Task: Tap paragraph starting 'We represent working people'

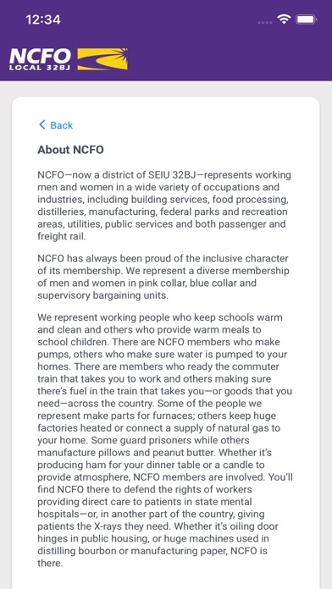Action: (x=165, y=440)
